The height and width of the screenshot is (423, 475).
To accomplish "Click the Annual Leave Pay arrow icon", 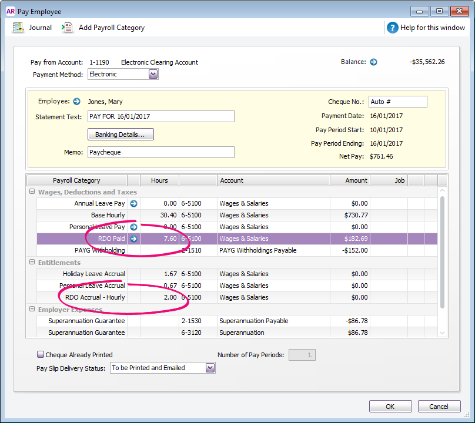I will [x=133, y=204].
